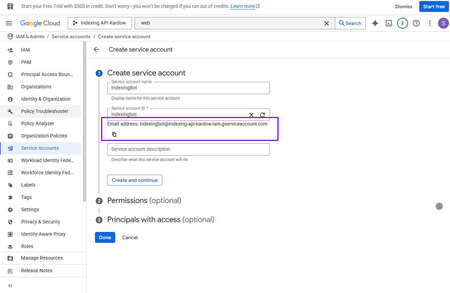The width and height of the screenshot is (450, 293).
Task: Open the main navigation hamburger menu
Action: pos(9,23)
